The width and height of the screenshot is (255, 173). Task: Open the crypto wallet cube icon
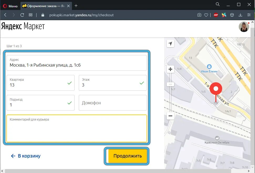[232, 15]
